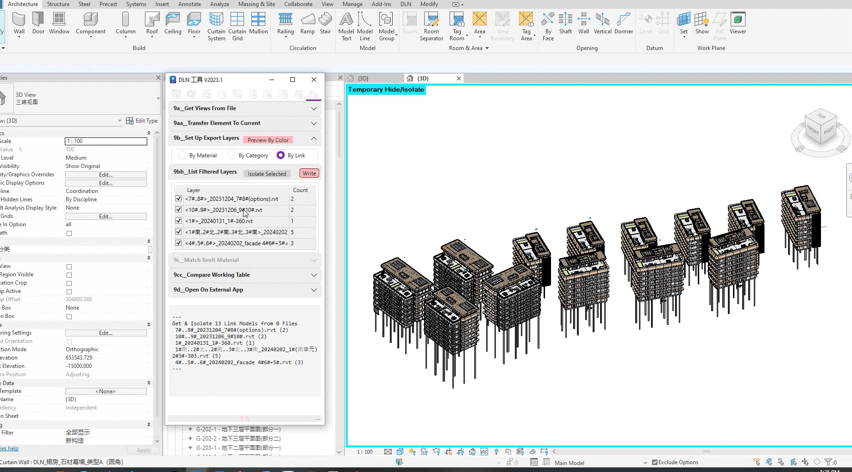Select the Tag Room tool
852x472 pixels.
(x=457, y=27)
